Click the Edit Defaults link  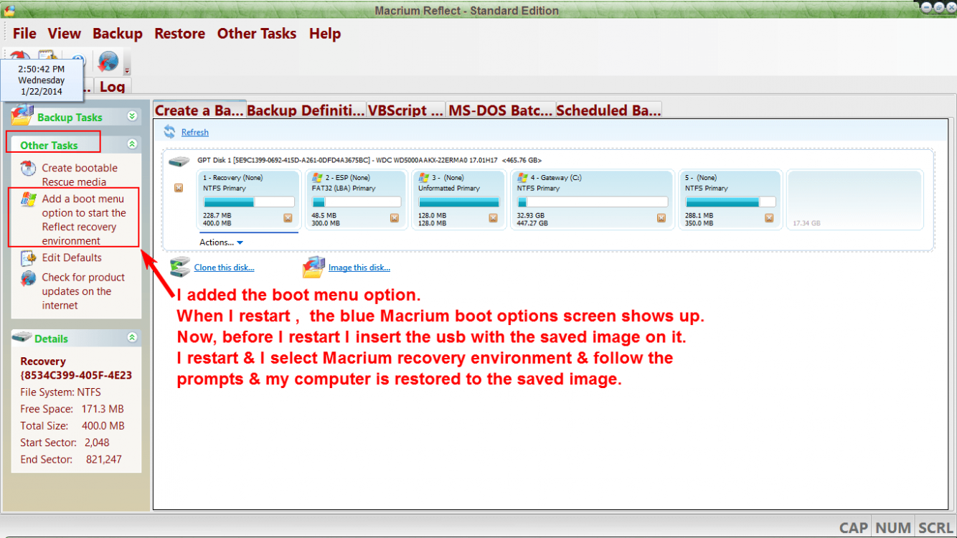tap(72, 258)
